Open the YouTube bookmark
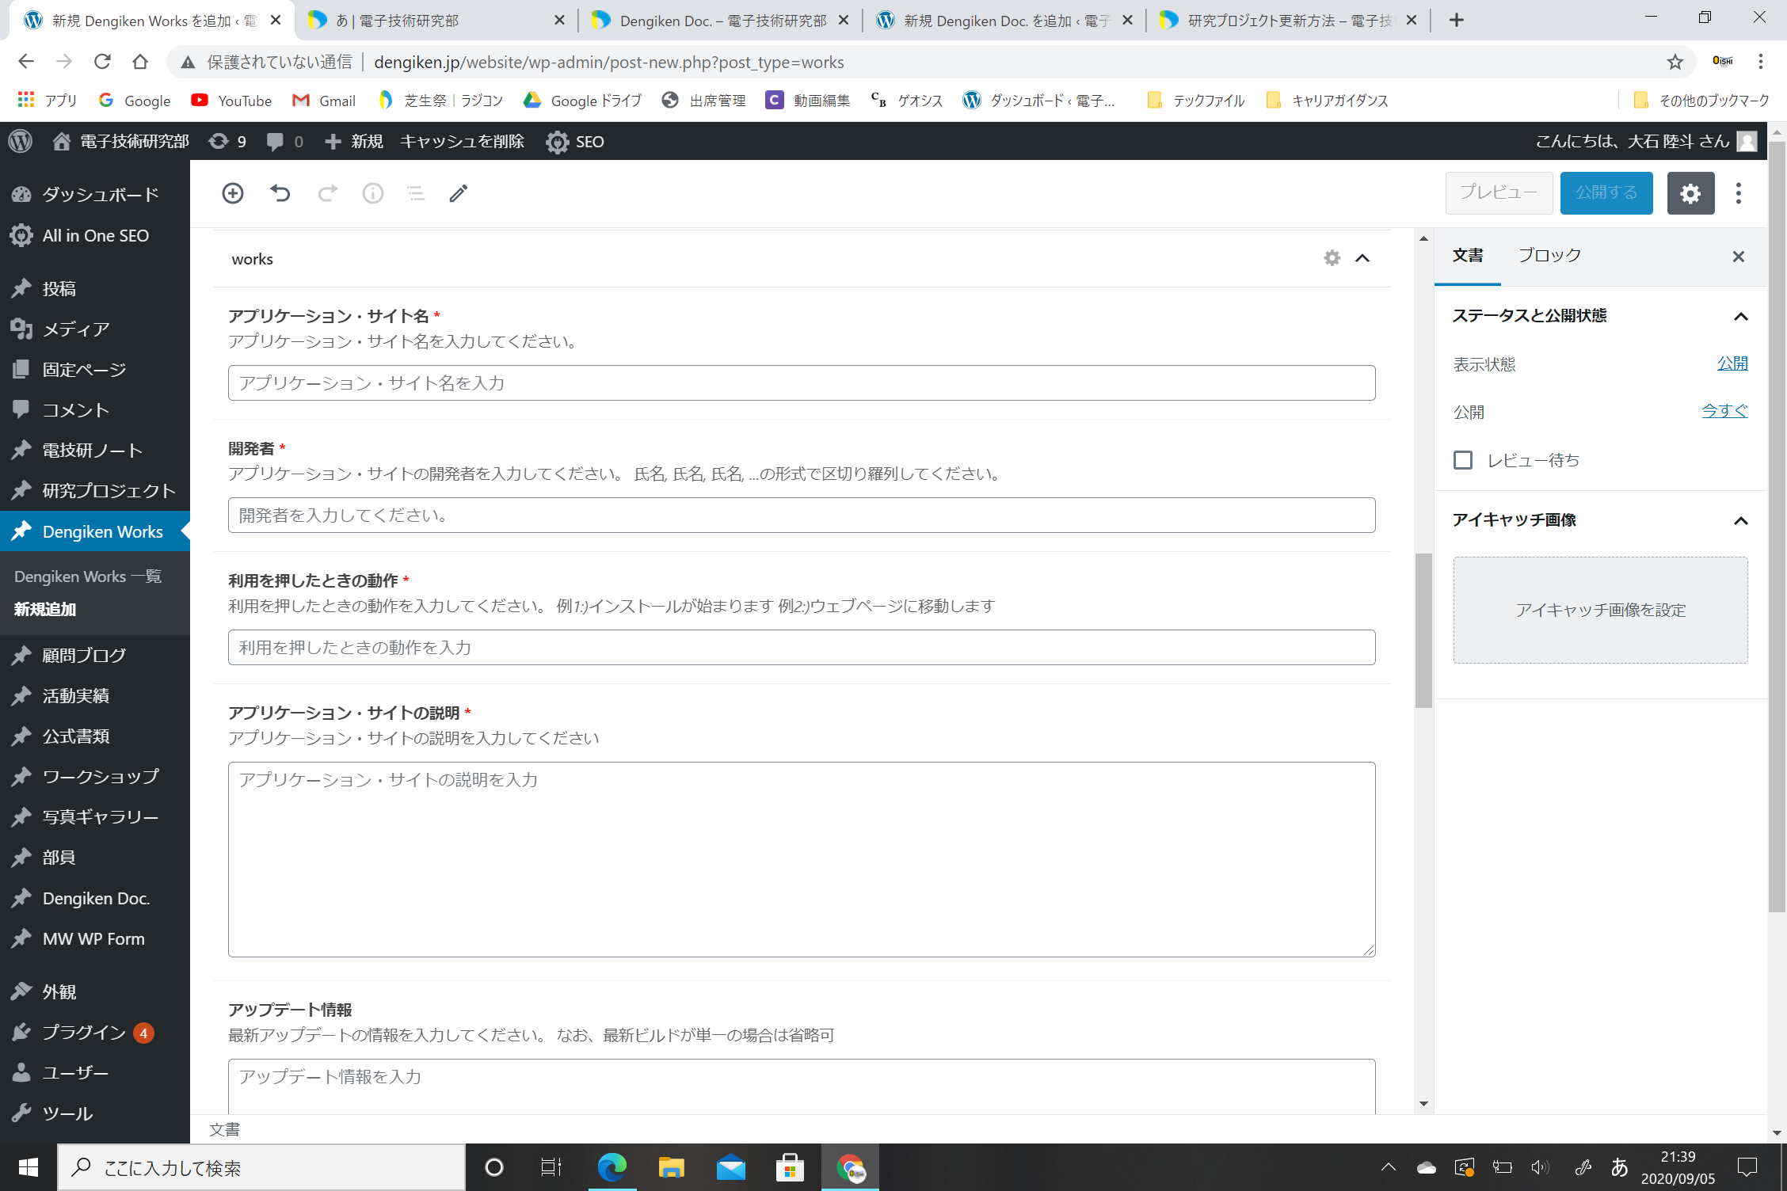This screenshot has height=1191, width=1787. point(231,101)
